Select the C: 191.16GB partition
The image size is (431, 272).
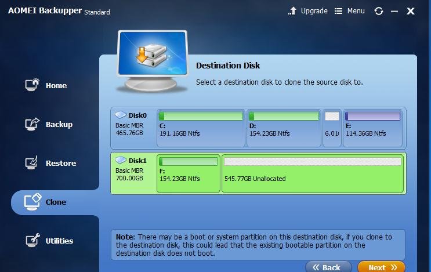[x=201, y=128]
